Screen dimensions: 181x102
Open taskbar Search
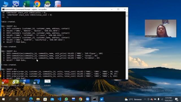(10, 99)
